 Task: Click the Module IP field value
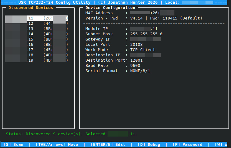[144, 29]
